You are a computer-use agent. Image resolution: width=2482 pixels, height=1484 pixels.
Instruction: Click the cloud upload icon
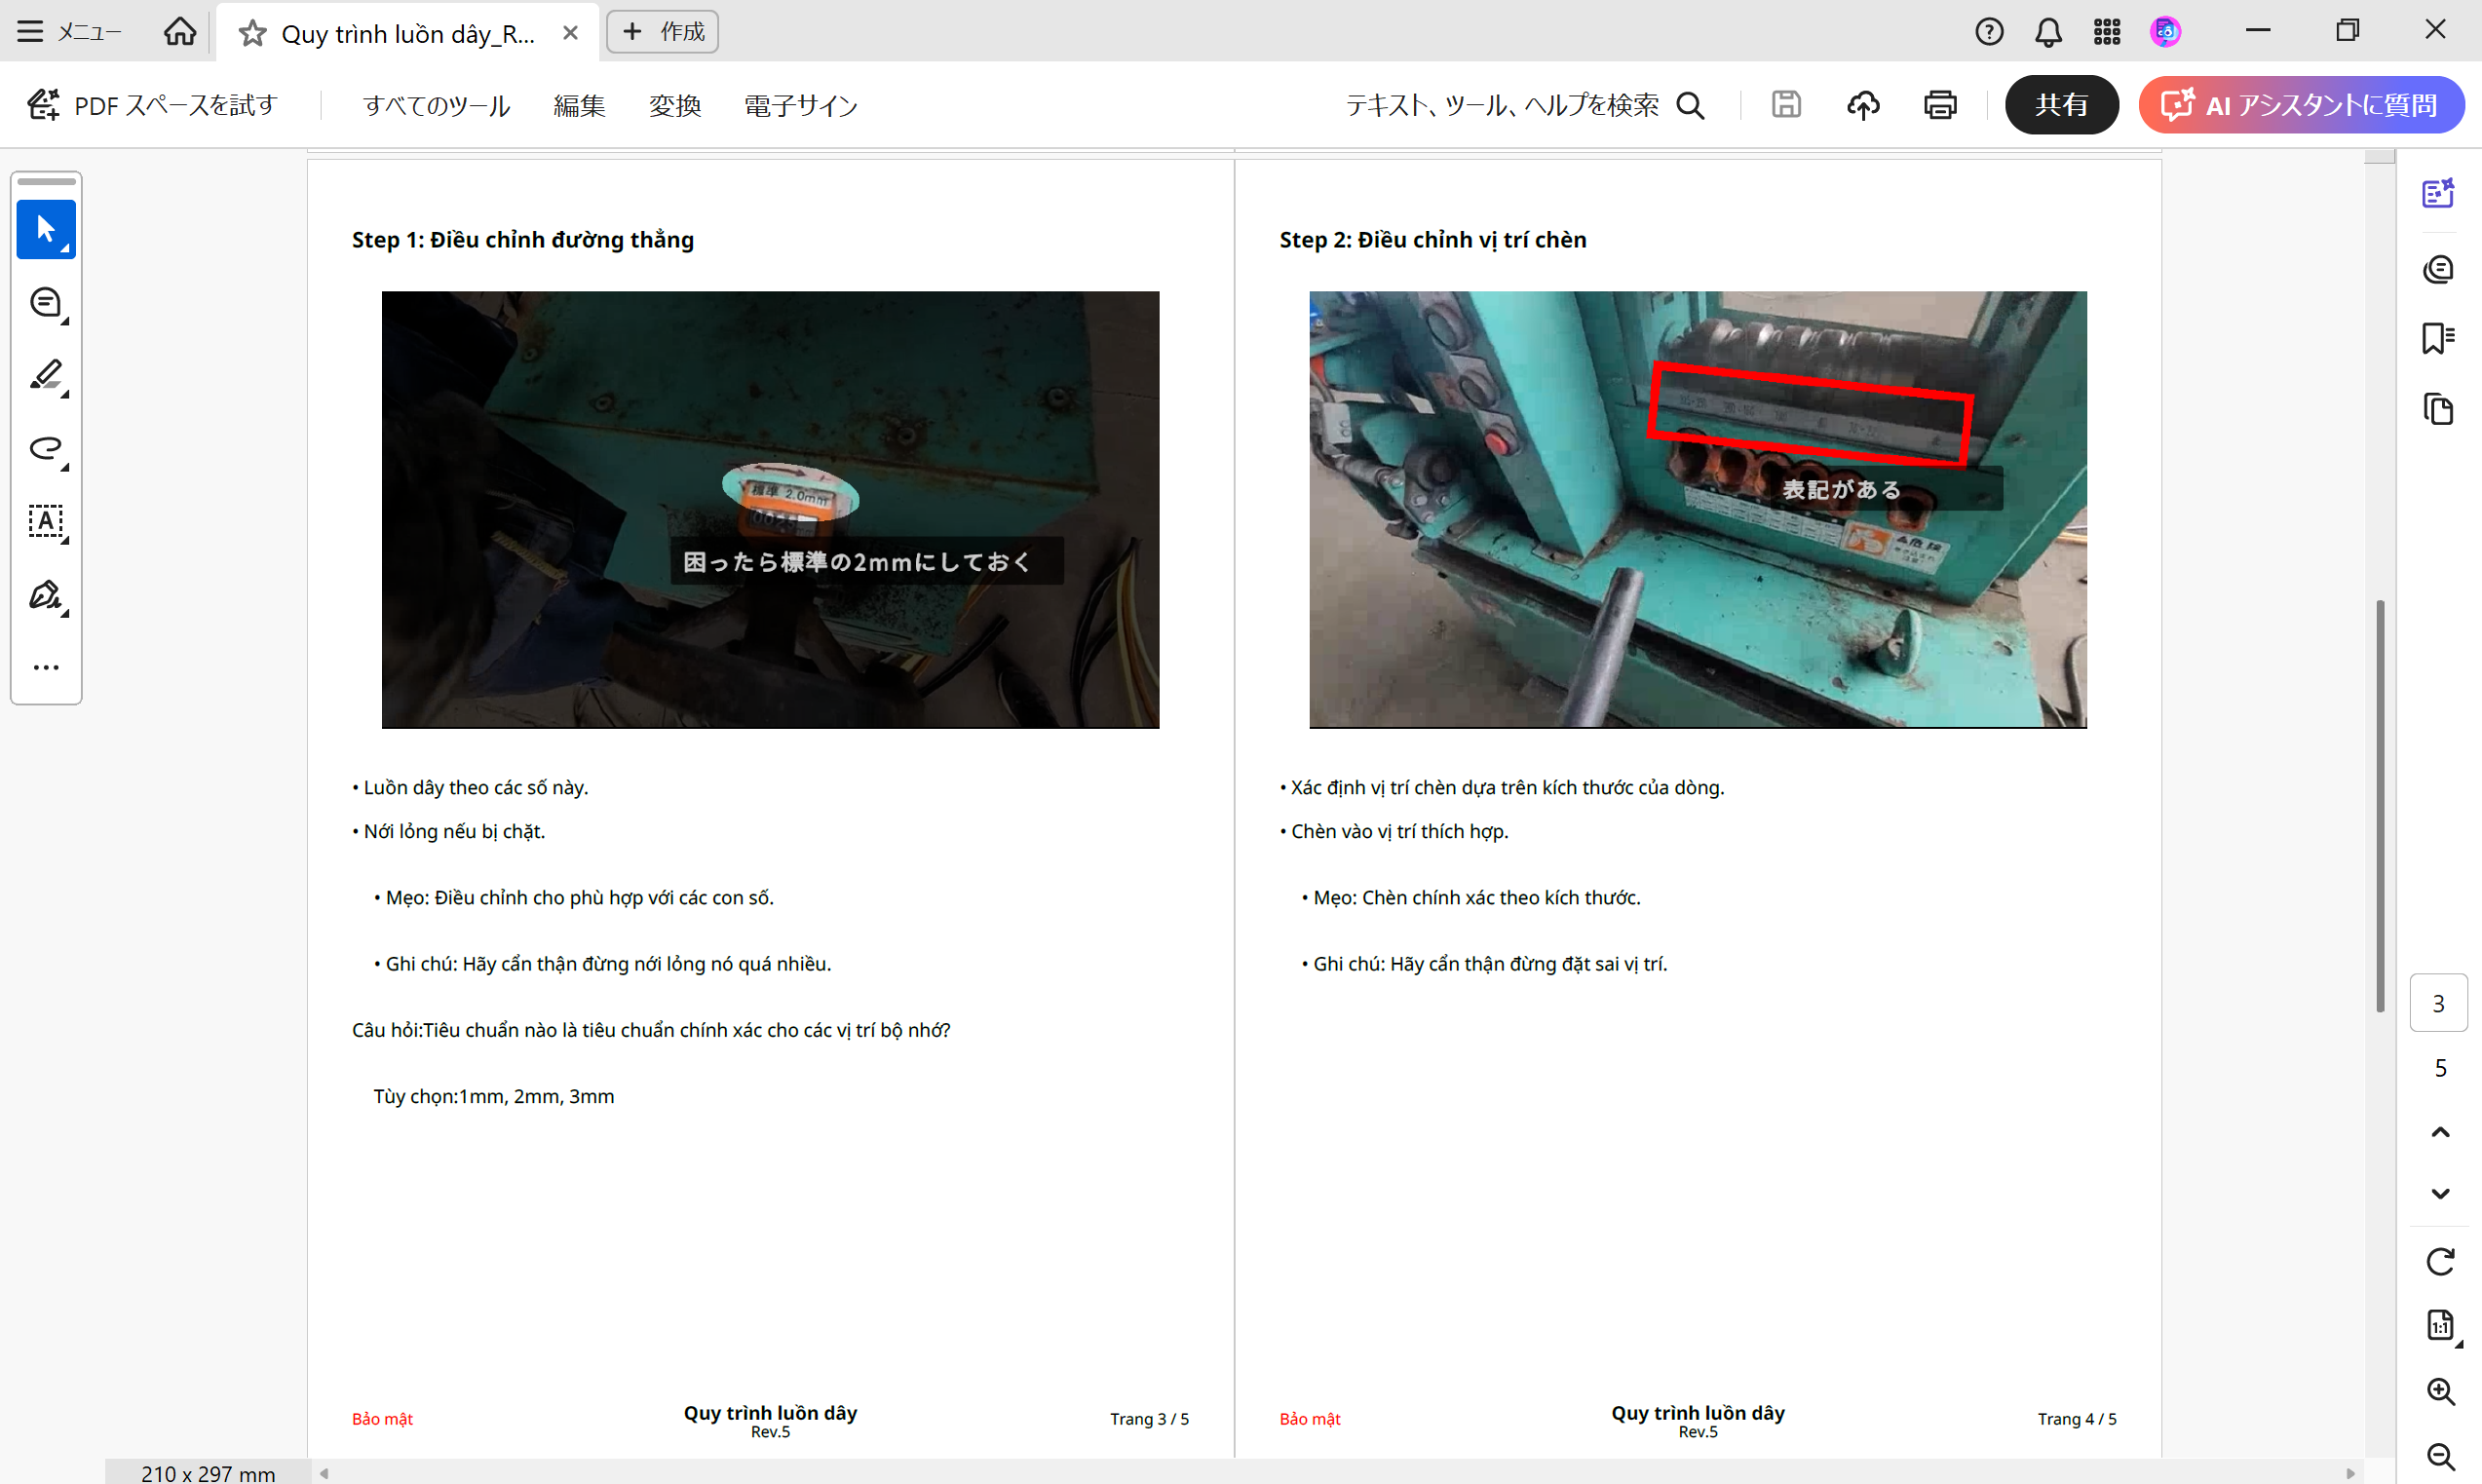click(x=1863, y=105)
